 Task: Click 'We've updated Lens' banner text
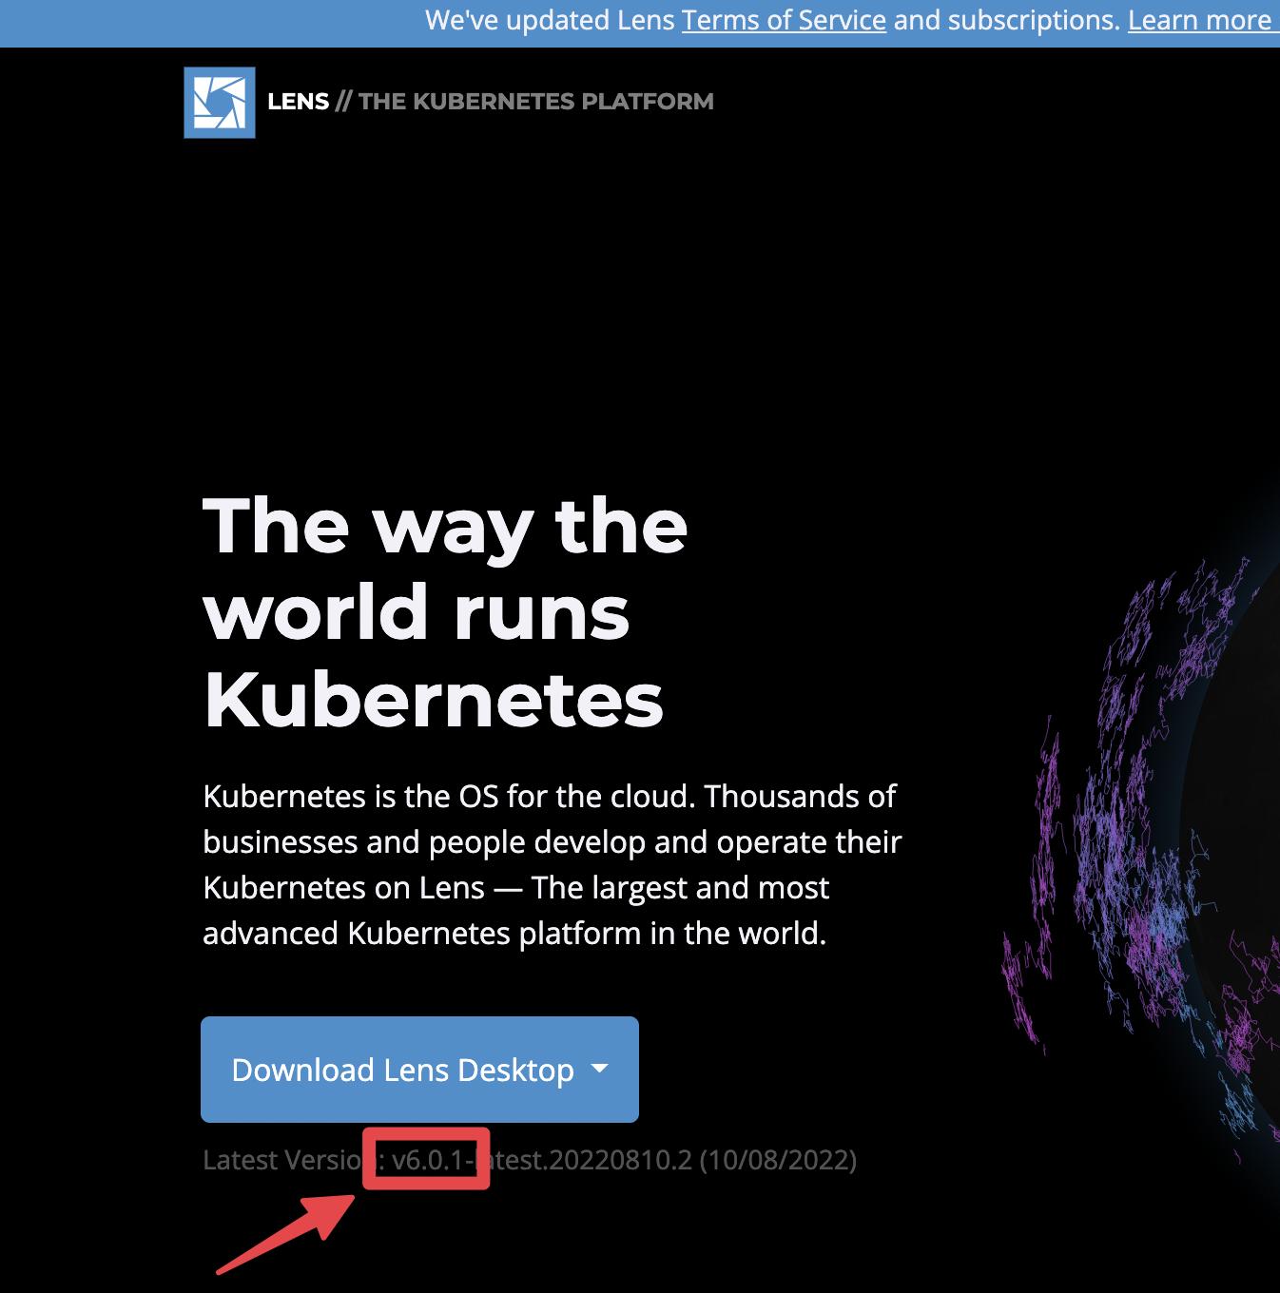pos(550,20)
